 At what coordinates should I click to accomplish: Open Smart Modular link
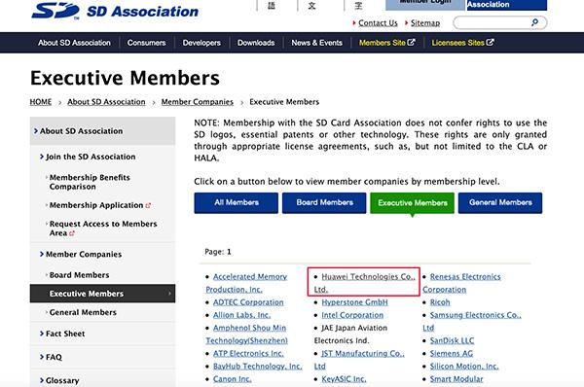point(456,379)
